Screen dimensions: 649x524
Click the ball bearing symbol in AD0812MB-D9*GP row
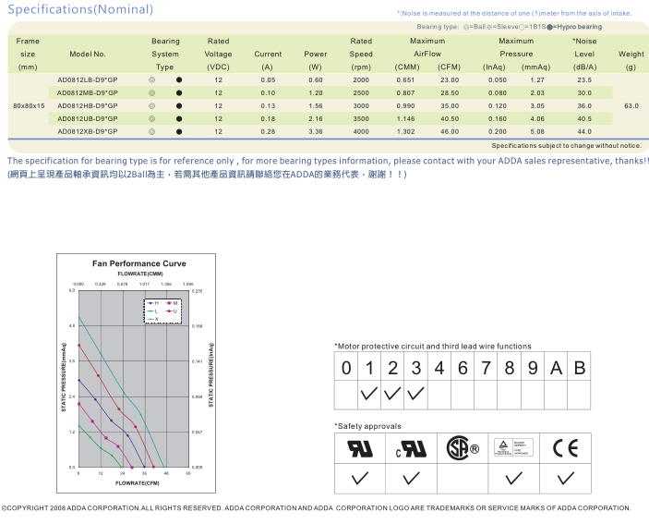click(152, 92)
